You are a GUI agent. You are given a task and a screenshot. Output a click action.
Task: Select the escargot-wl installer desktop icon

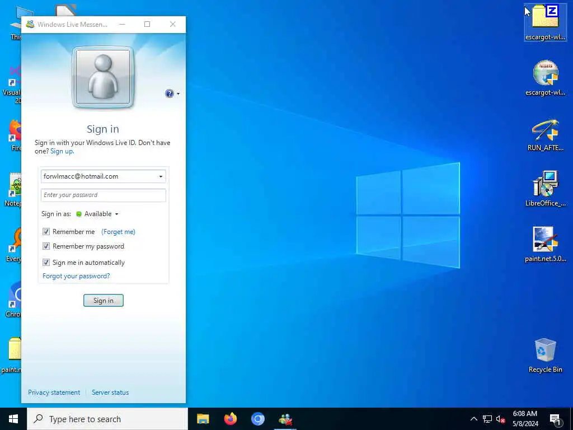545,78
